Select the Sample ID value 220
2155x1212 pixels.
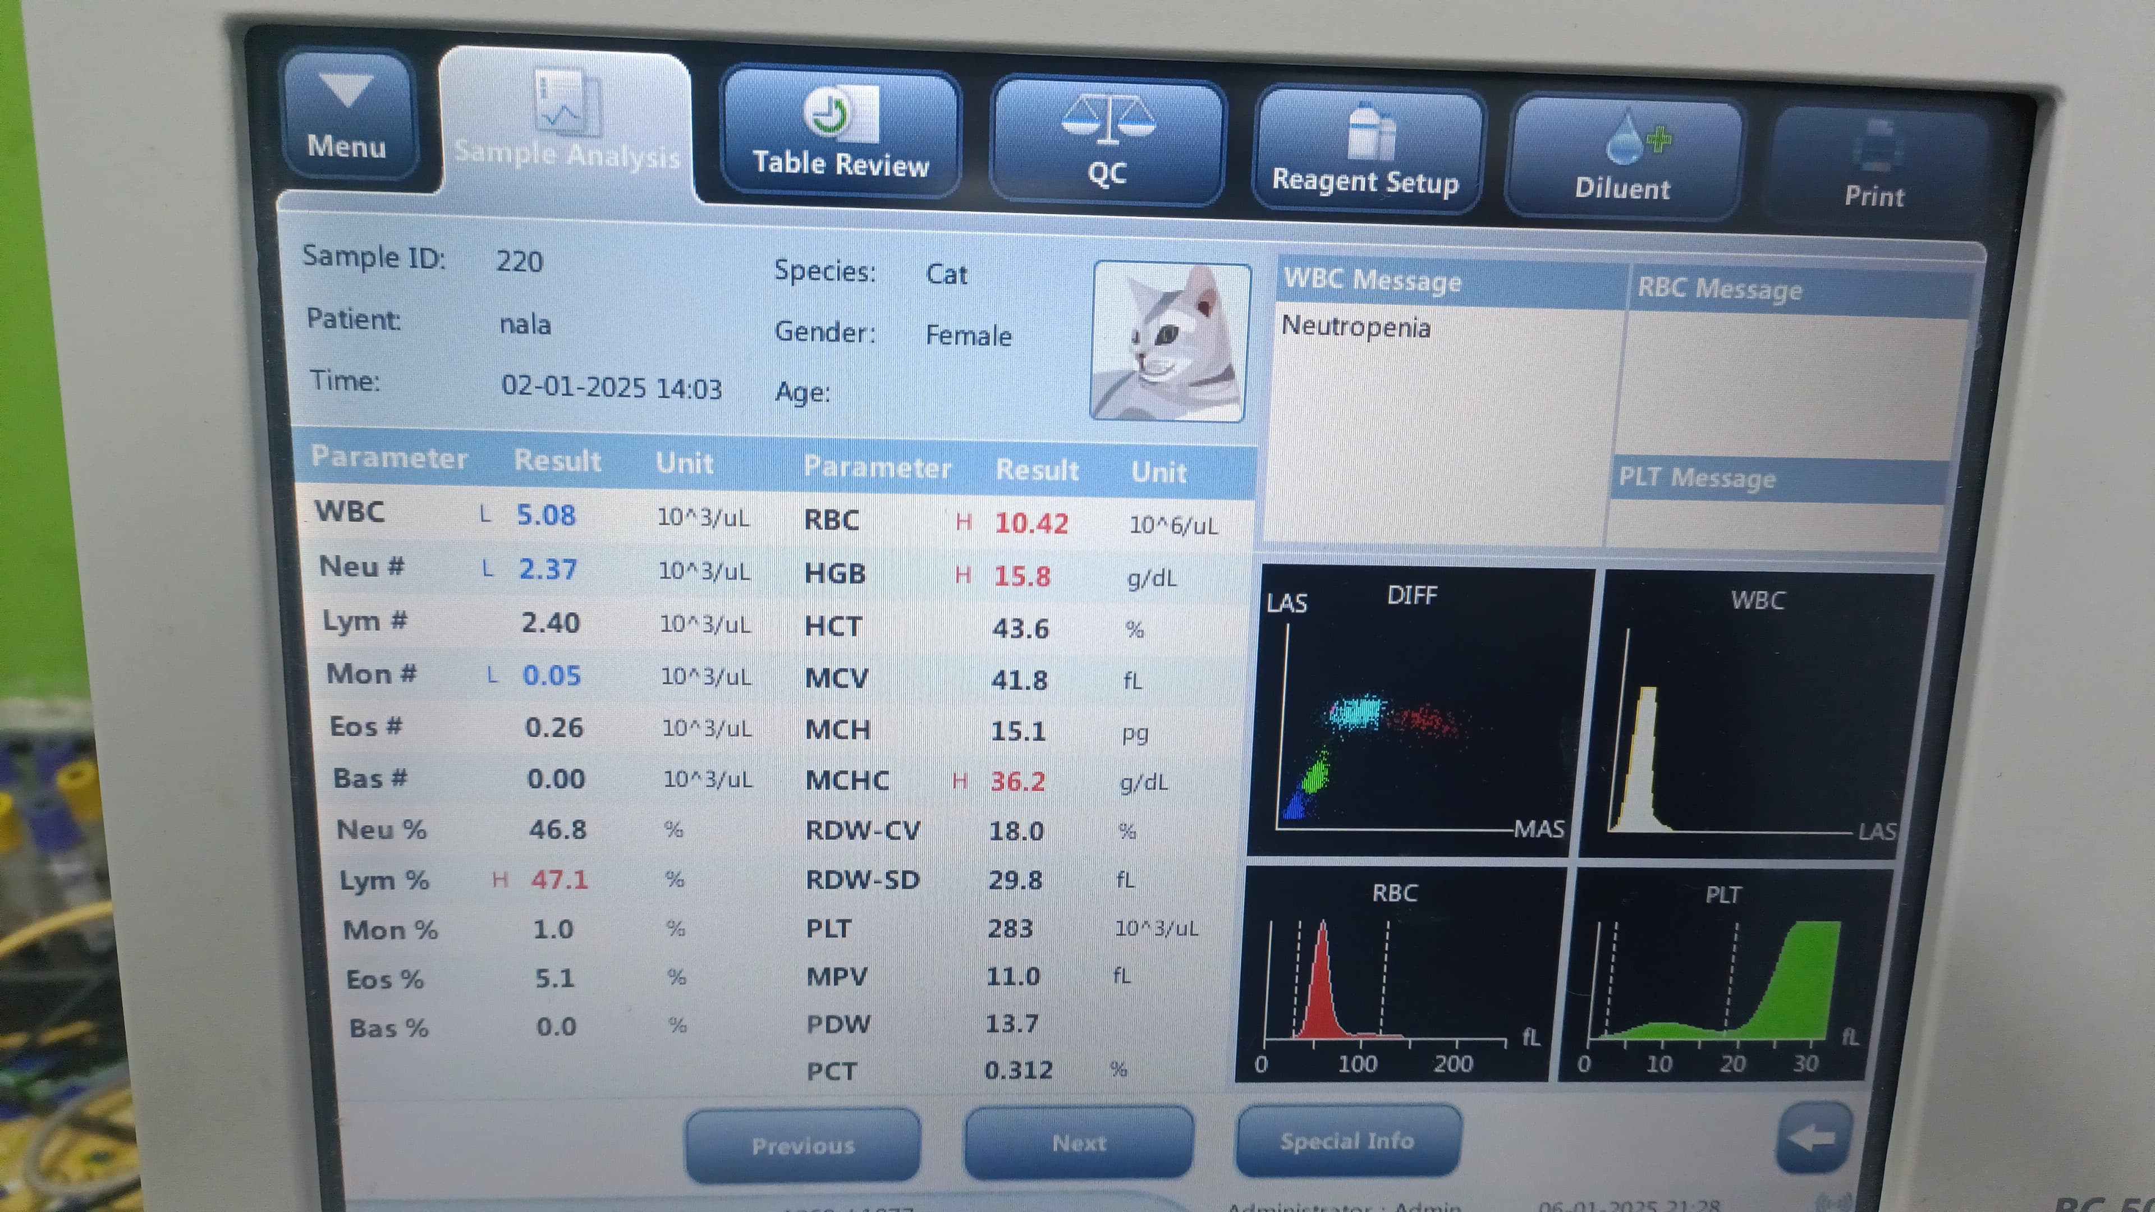coord(520,262)
